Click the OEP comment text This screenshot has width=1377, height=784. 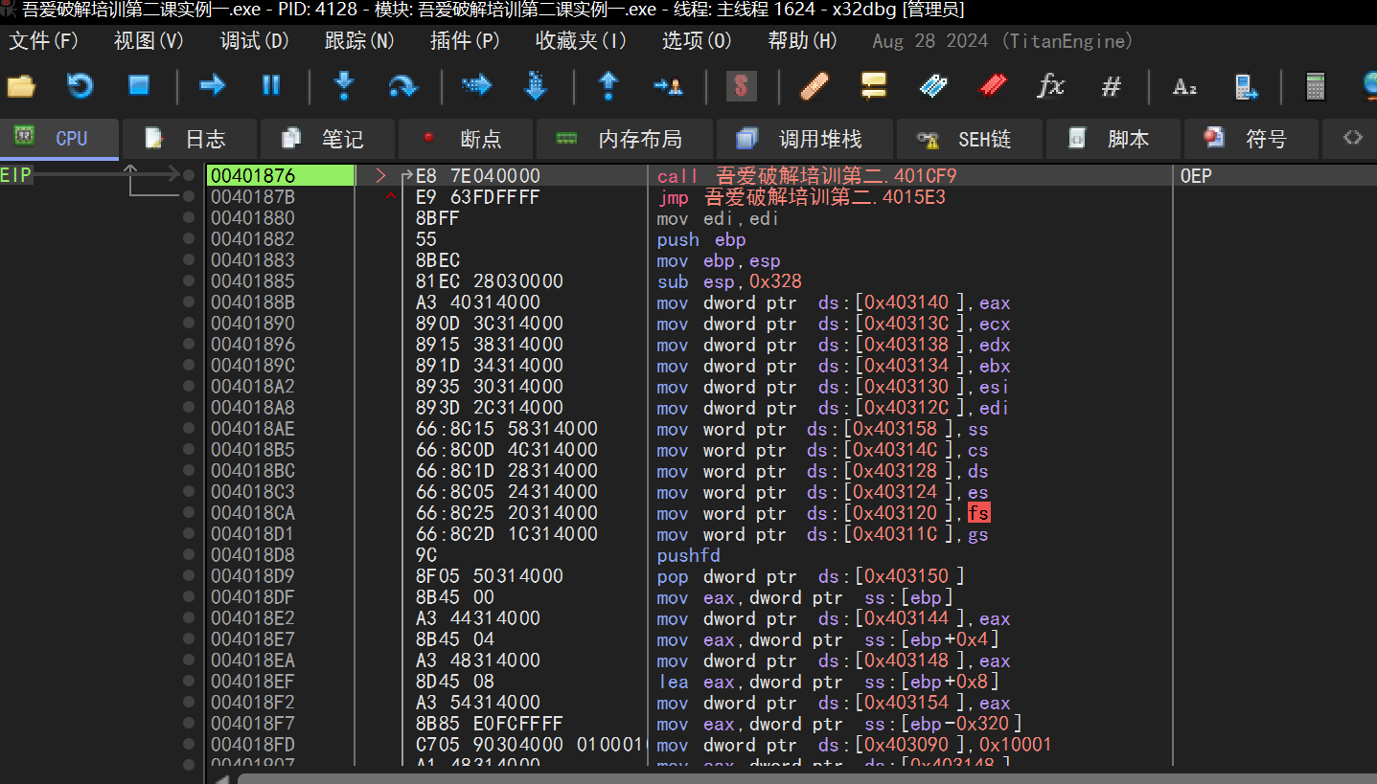(x=1196, y=176)
